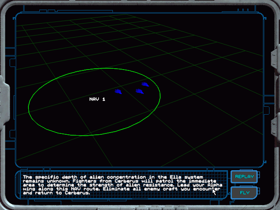280x210 pixels.
Task: Click the green nav circle's left edge
Action: (29, 105)
